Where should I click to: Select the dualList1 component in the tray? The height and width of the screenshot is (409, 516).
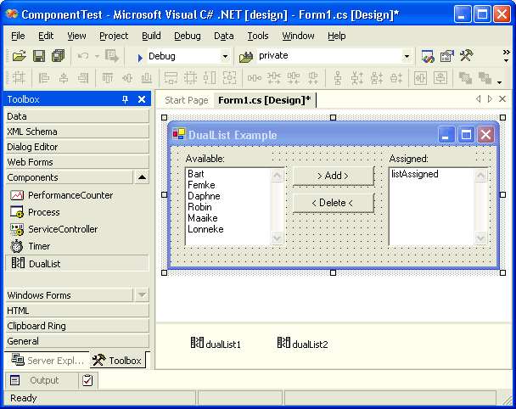coord(216,344)
